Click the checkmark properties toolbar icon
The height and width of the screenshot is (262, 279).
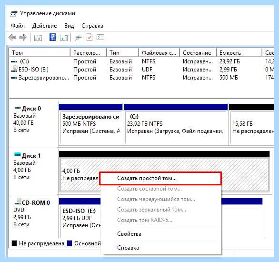pos(90,37)
